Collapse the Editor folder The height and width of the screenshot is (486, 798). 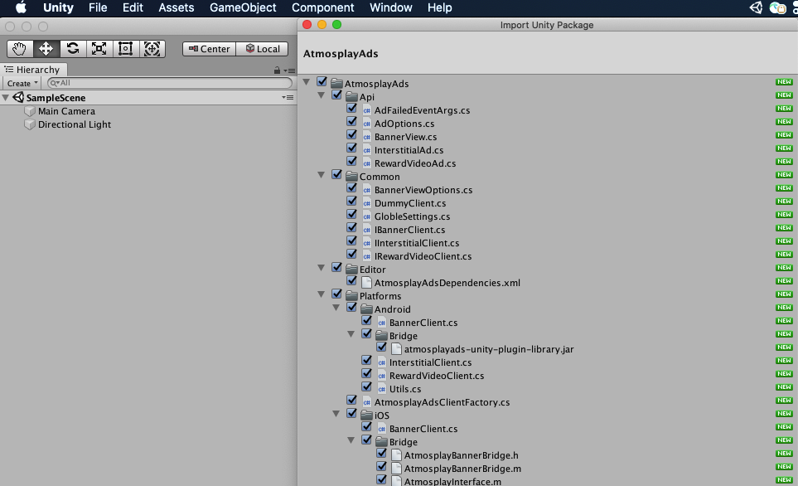pos(322,267)
